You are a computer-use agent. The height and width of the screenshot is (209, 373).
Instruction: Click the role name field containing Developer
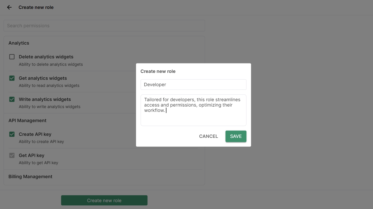193,85
